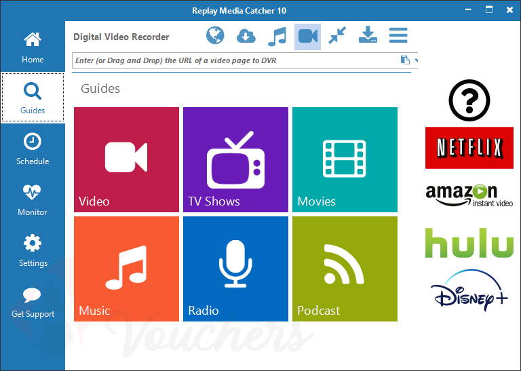Open the Podcast guide tile
Image resolution: width=521 pixels, height=371 pixels.
[345, 269]
